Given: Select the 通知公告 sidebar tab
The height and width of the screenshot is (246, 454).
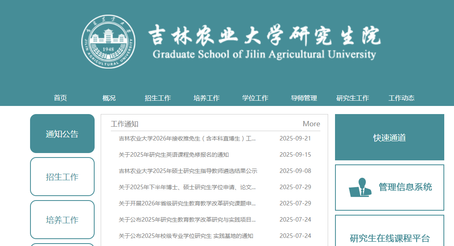Looking at the screenshot, I should coord(62,134).
